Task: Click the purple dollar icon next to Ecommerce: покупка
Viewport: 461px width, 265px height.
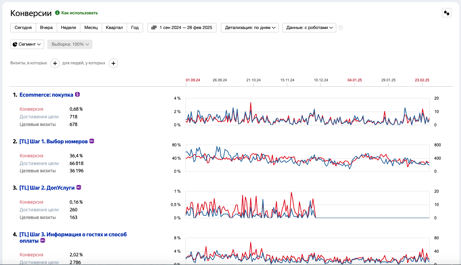Action: (77, 95)
